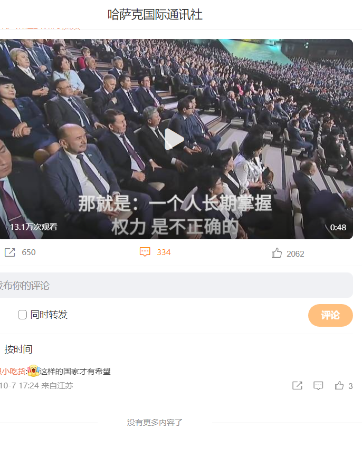Enable the 同时转发 checkbox

click(22, 315)
